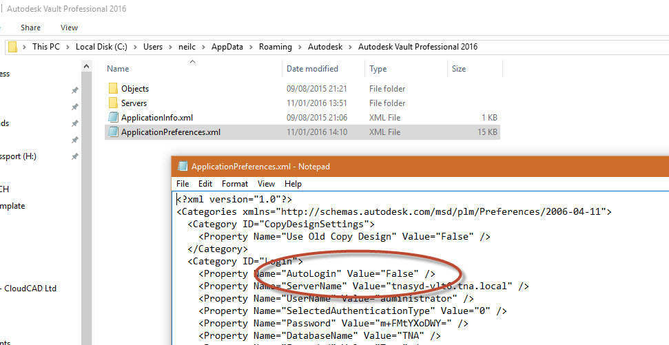Click the 1 KB size cell
The height and width of the screenshot is (345, 669).
(489, 118)
